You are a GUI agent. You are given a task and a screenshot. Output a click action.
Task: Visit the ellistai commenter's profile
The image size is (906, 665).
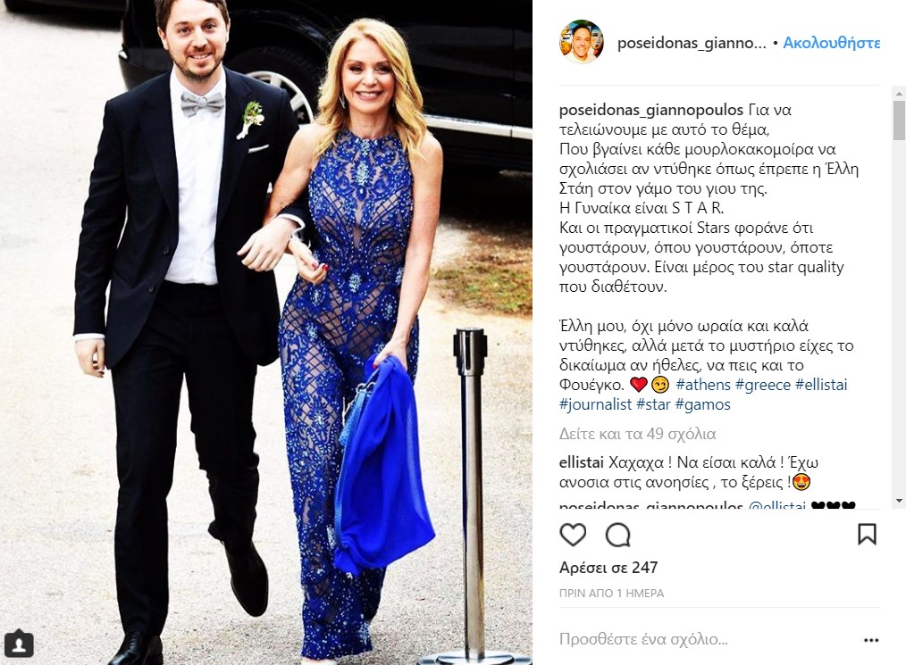(x=582, y=462)
